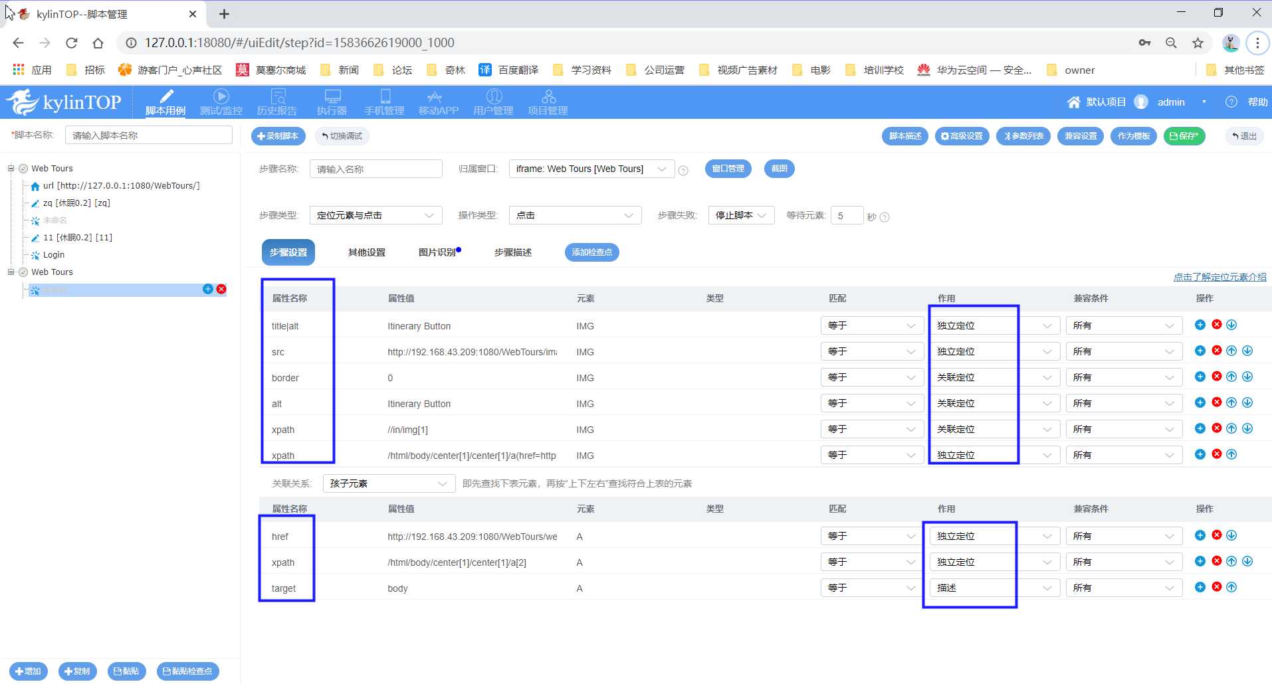Click the 参数列表 button

click(x=1023, y=136)
